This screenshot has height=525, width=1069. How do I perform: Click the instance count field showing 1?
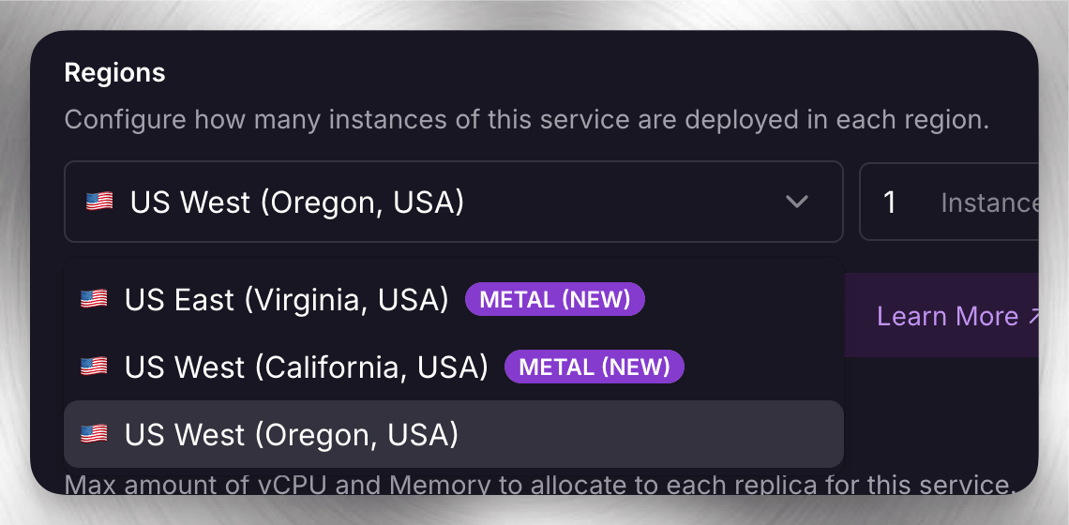coord(890,202)
